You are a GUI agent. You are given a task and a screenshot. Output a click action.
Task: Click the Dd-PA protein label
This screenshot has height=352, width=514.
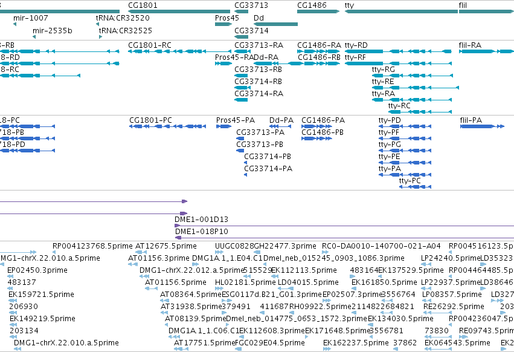281,120
